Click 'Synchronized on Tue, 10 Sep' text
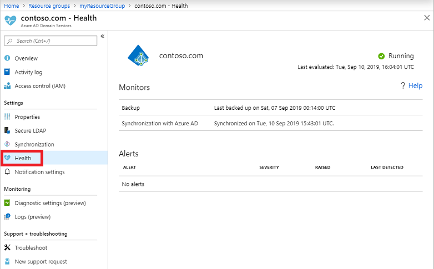434x269 pixels. click(274, 123)
